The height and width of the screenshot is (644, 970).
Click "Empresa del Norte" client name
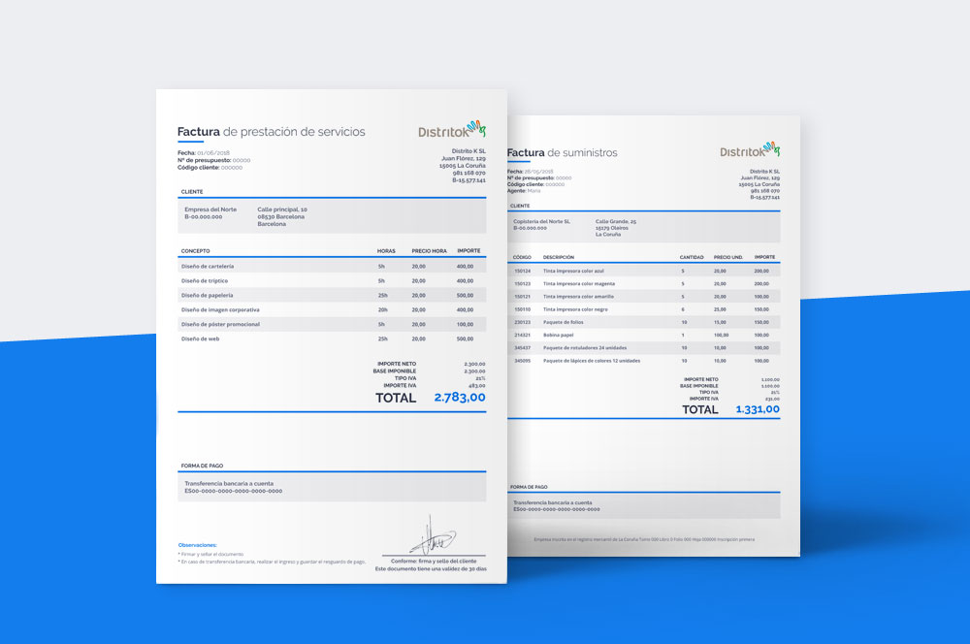point(210,209)
